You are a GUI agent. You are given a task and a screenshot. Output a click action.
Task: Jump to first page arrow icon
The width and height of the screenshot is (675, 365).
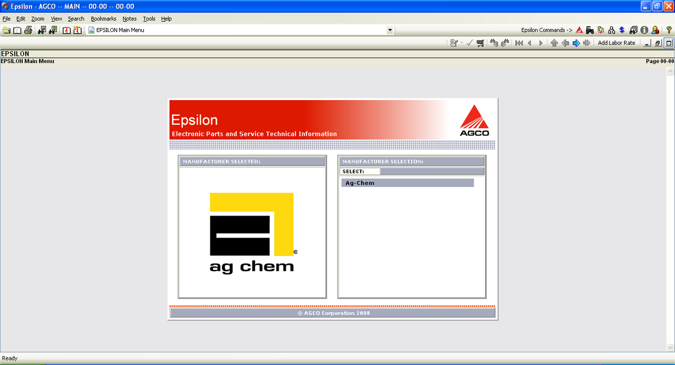pyautogui.click(x=519, y=43)
